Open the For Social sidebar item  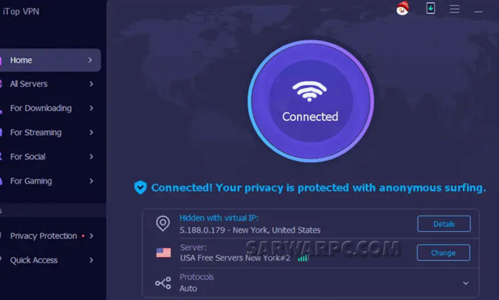click(51, 157)
